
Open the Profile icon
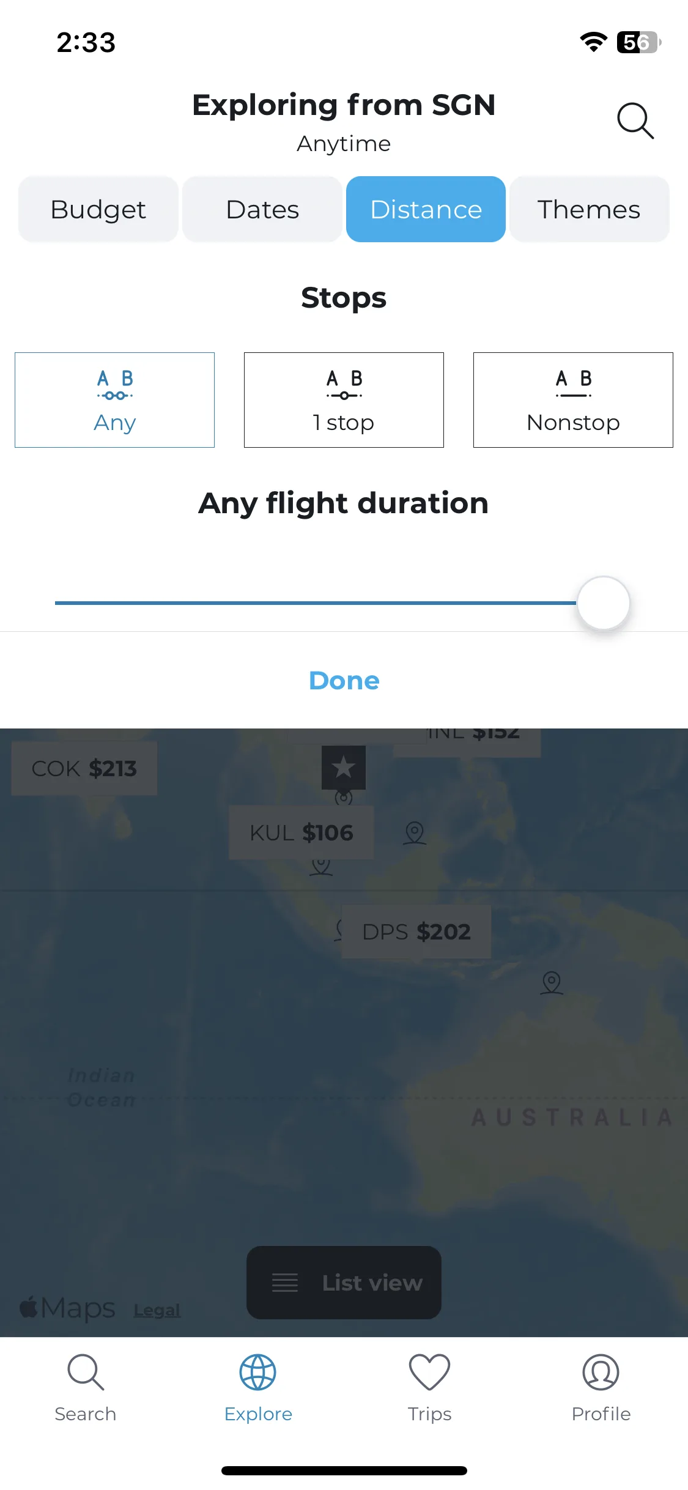point(601,1372)
